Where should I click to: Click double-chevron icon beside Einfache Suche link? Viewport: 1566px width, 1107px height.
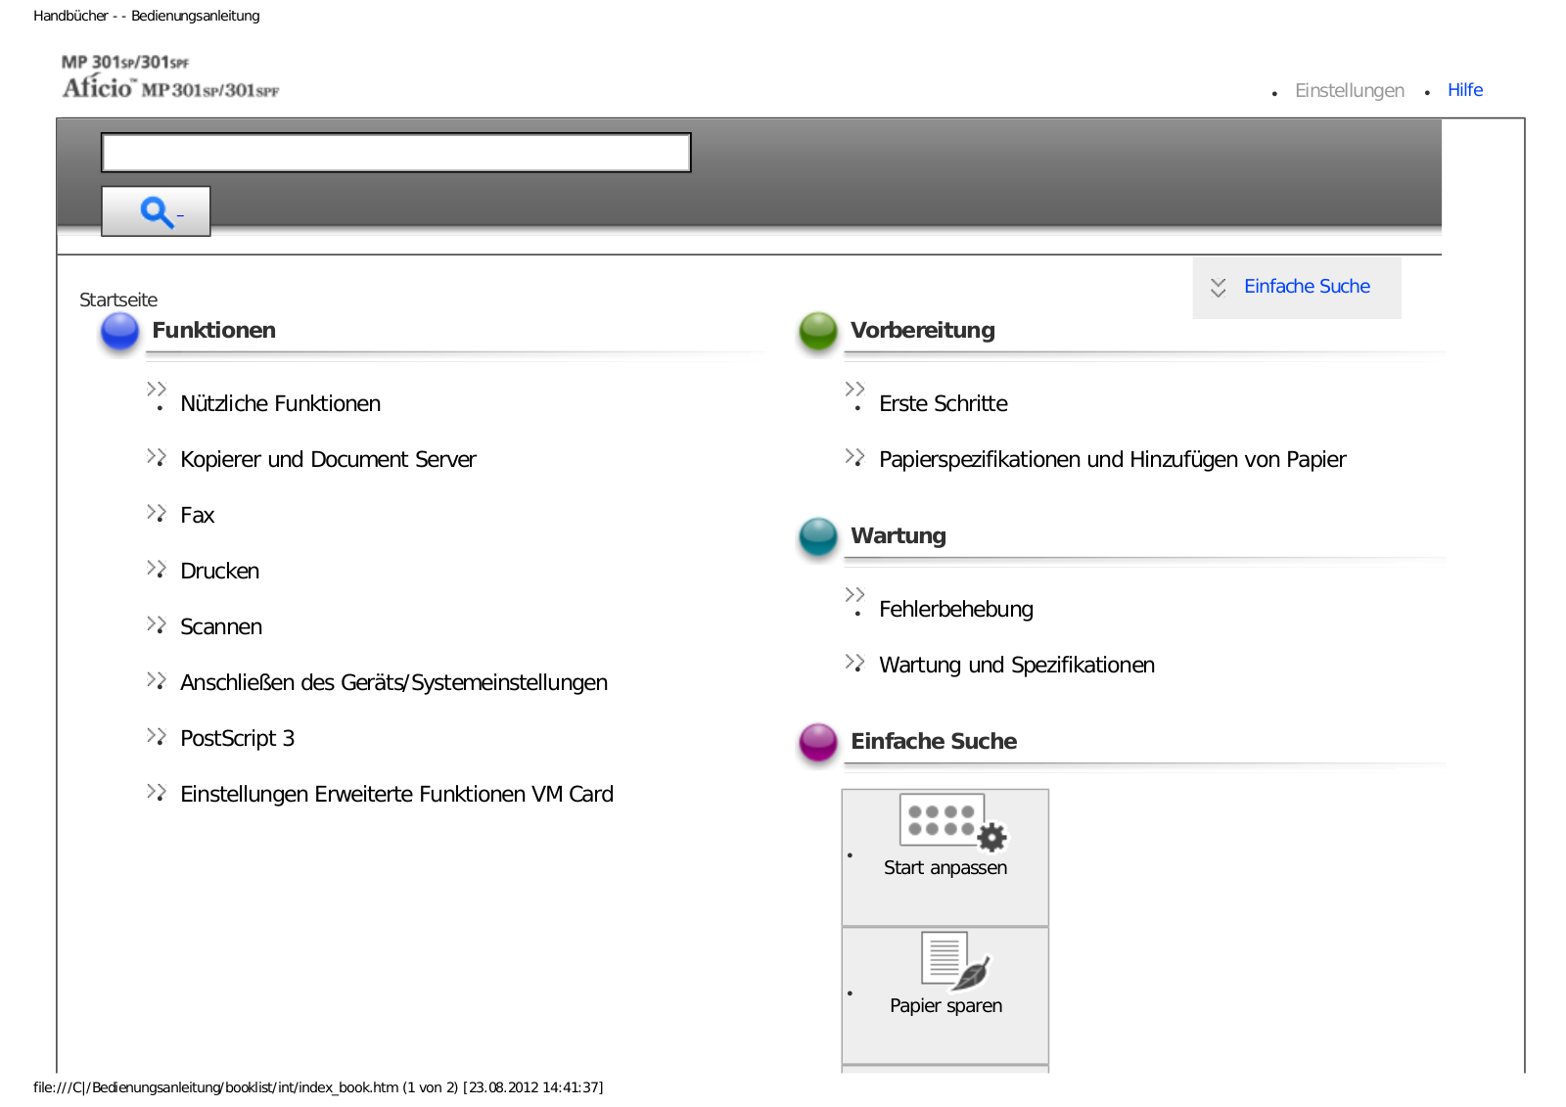pos(1218,288)
